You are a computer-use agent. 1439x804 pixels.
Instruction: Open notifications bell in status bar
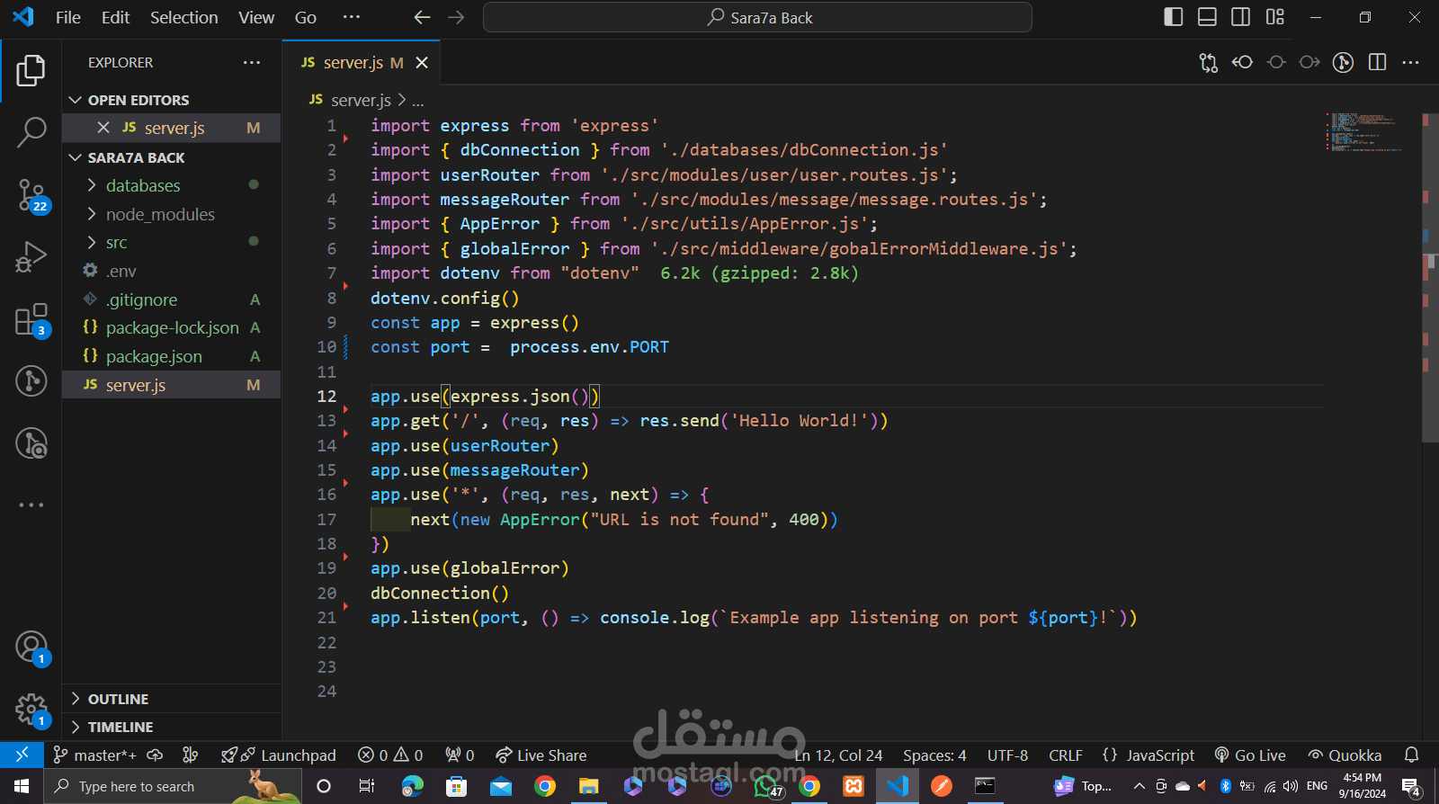1411,755
